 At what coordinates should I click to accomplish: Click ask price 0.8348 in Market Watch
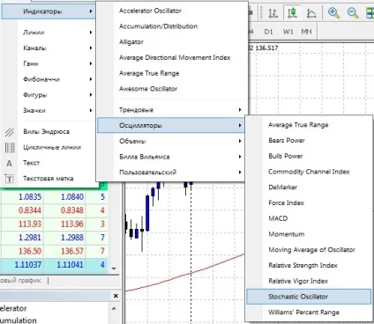point(72,210)
